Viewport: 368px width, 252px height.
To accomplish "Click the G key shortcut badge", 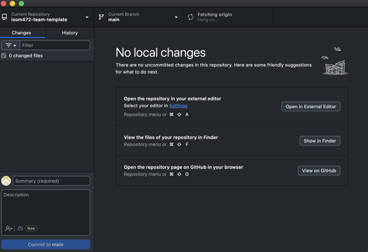I will pyautogui.click(x=187, y=174).
